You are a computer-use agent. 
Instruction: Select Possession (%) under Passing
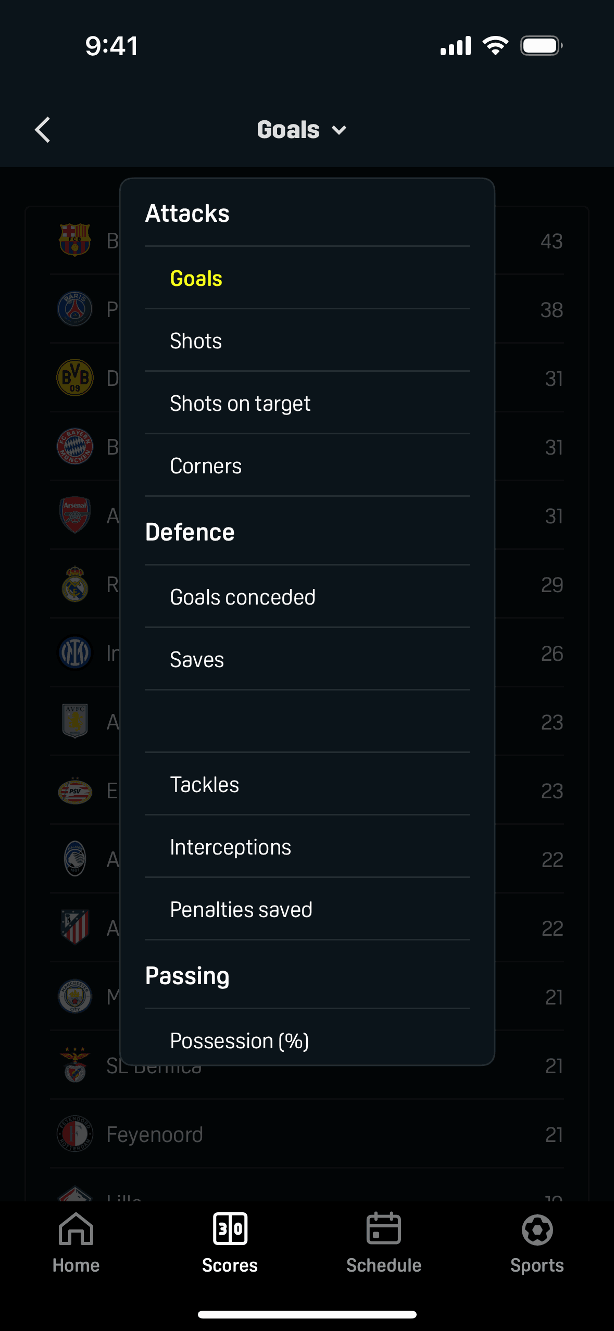239,1041
